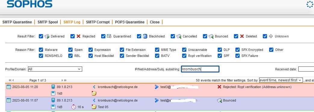Click the red X Rejected status icon in first log row
Viewport: 314px width, 112px height.
point(219,87)
